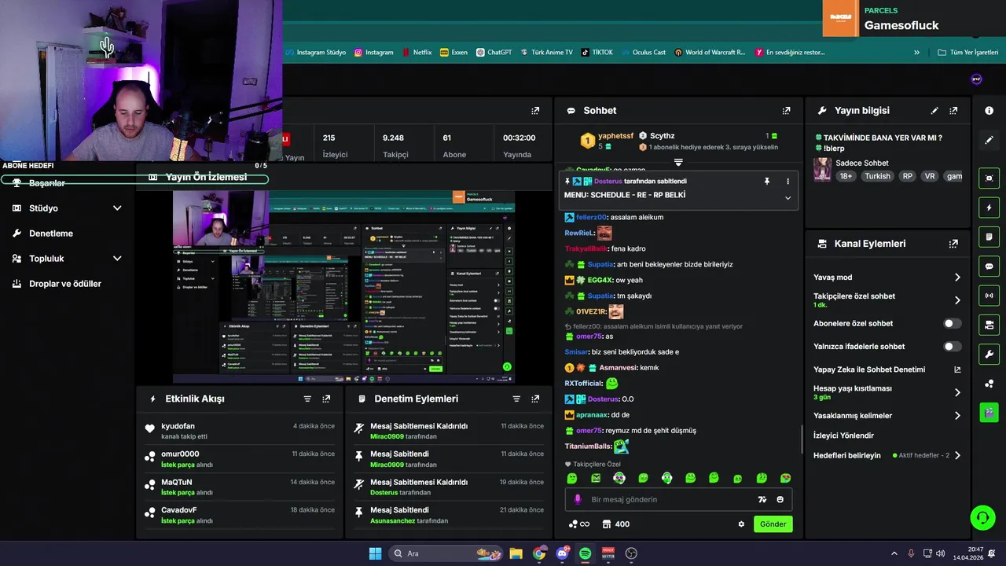
Task: Show more bookmarks with double-arrow
Action: tap(916, 53)
